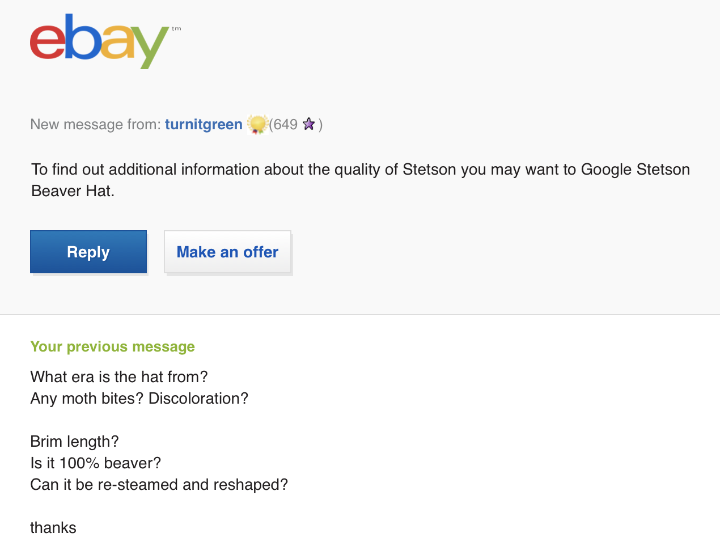Click 'Can it be re-steamed and reshaped?' line
The height and width of the screenshot is (559, 720).
click(159, 485)
